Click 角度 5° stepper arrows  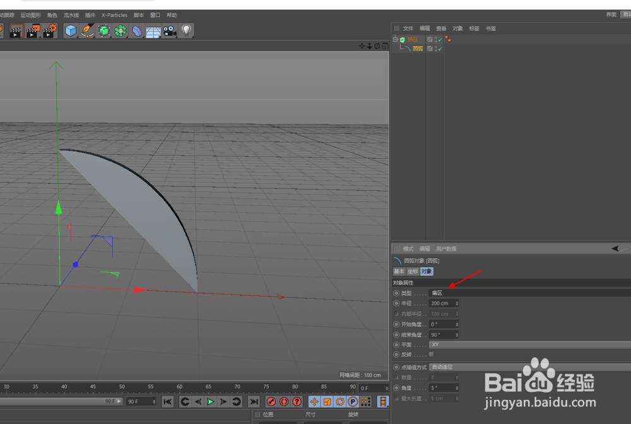[x=457, y=388]
